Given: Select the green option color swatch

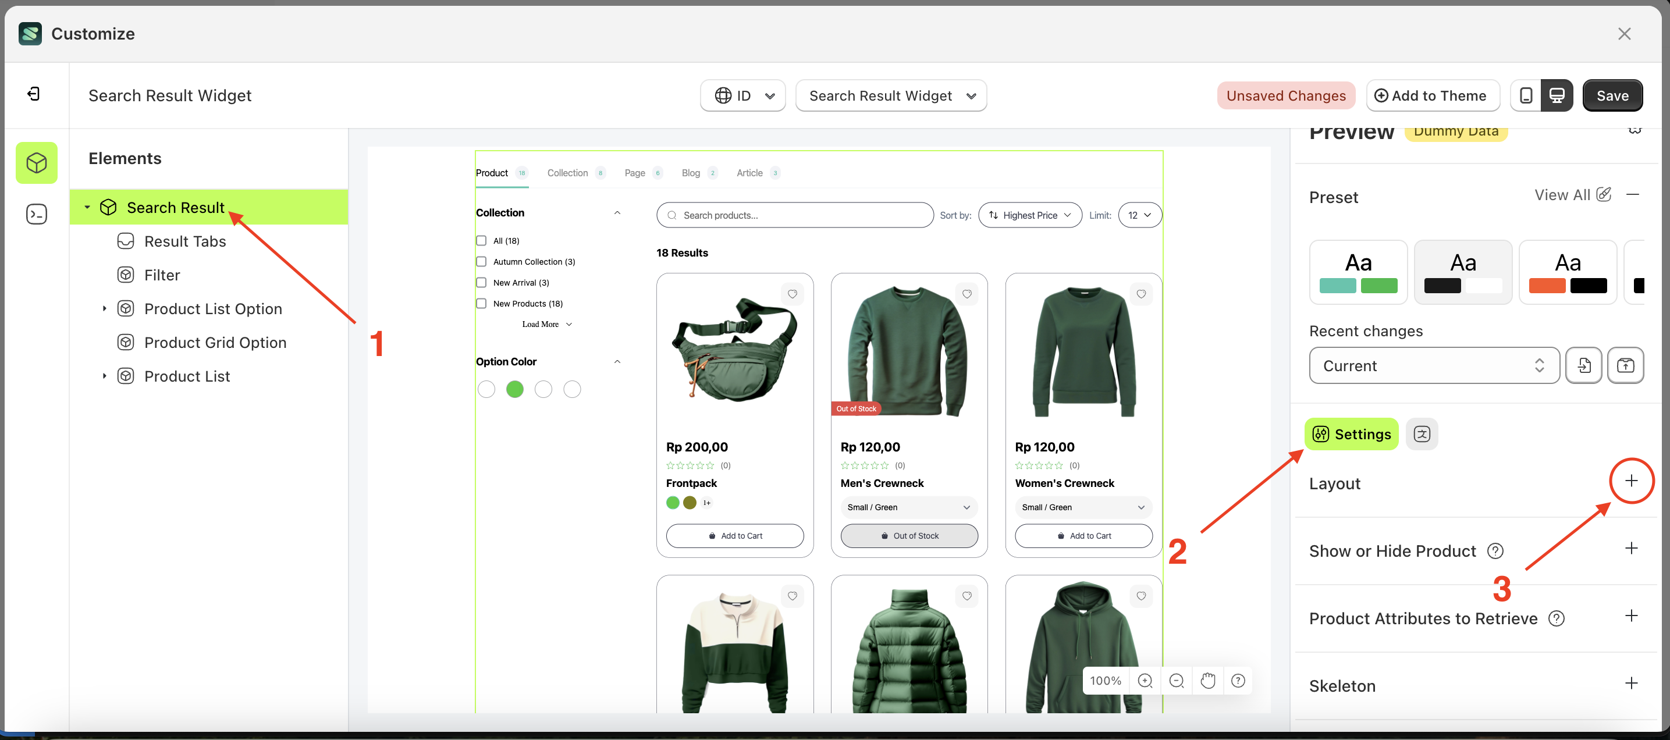Looking at the screenshot, I should (x=515, y=389).
